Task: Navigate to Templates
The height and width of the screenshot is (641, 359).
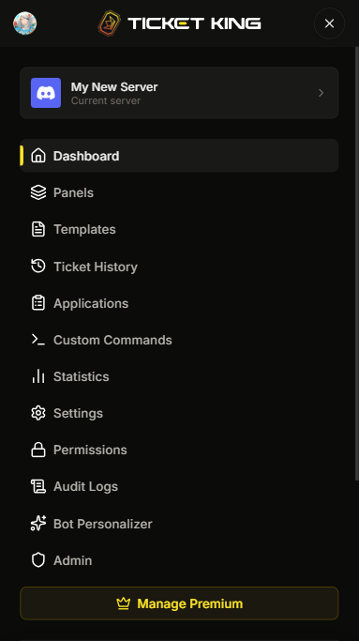Action: (179, 229)
